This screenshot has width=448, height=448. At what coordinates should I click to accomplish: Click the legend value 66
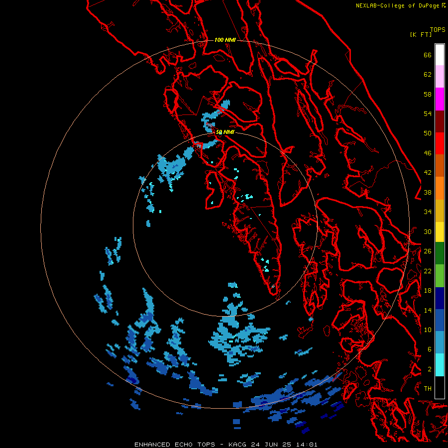click(x=428, y=55)
